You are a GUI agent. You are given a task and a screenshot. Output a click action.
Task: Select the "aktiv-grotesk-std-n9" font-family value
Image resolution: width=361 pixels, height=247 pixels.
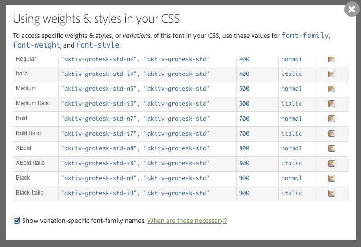tap(99, 178)
